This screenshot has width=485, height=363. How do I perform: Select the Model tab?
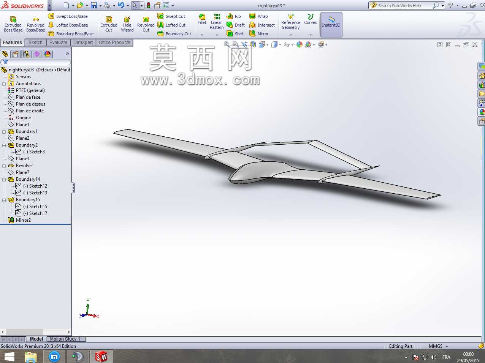point(36,339)
